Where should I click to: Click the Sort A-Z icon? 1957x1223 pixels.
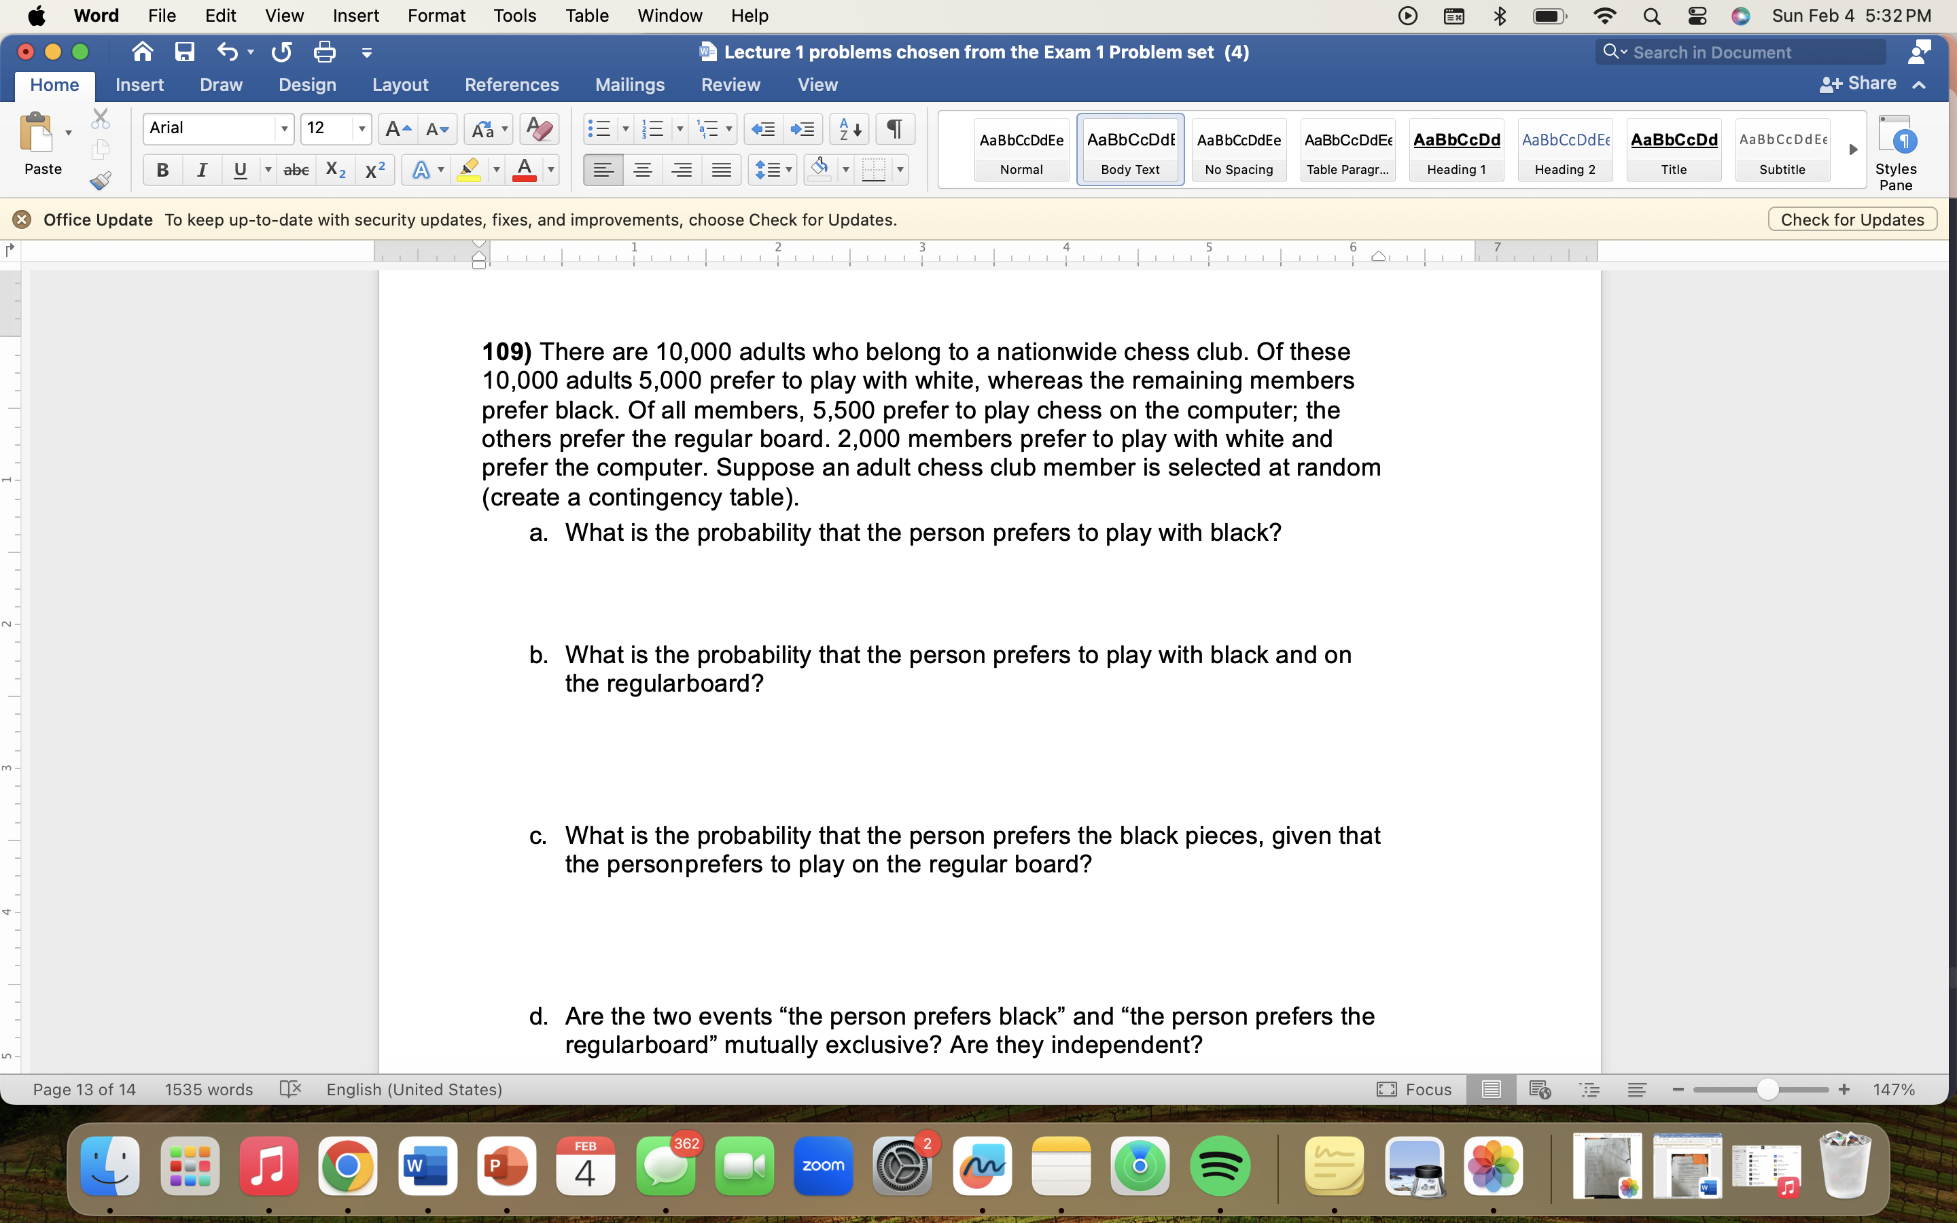tap(849, 128)
